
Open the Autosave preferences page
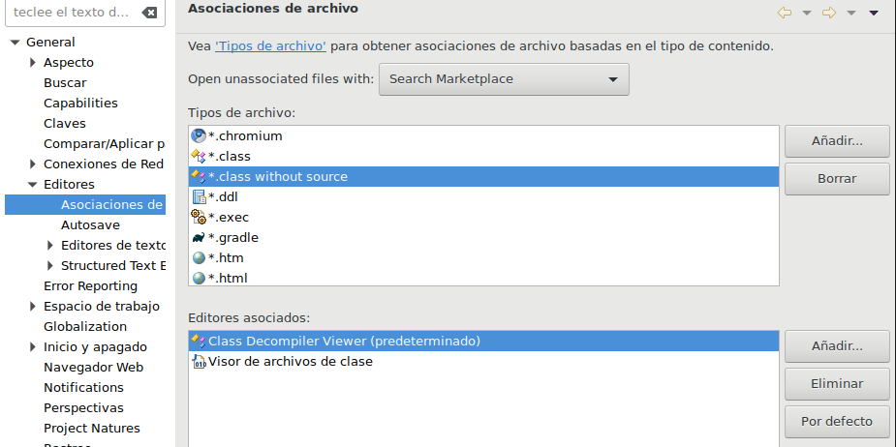tap(90, 224)
